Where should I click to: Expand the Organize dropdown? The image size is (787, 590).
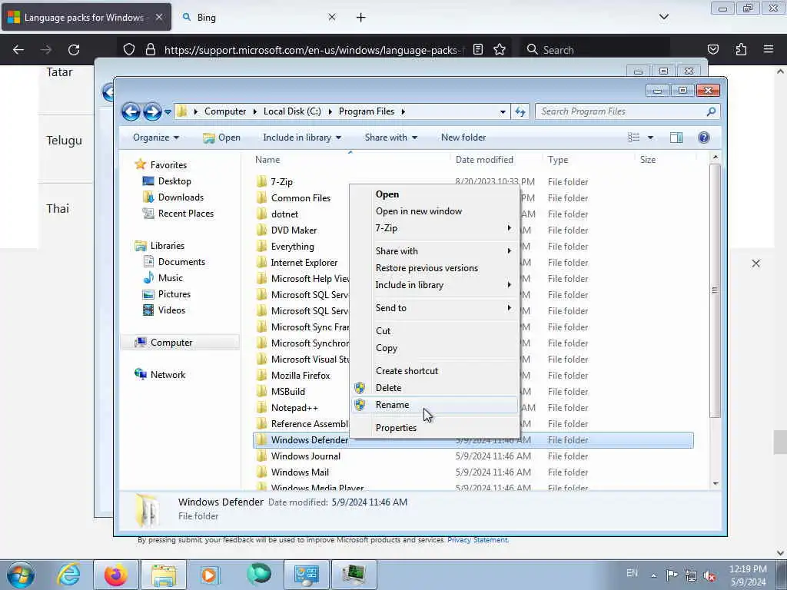155,138
